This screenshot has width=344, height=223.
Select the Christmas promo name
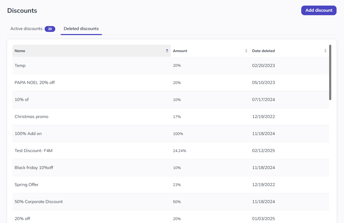[32, 117]
